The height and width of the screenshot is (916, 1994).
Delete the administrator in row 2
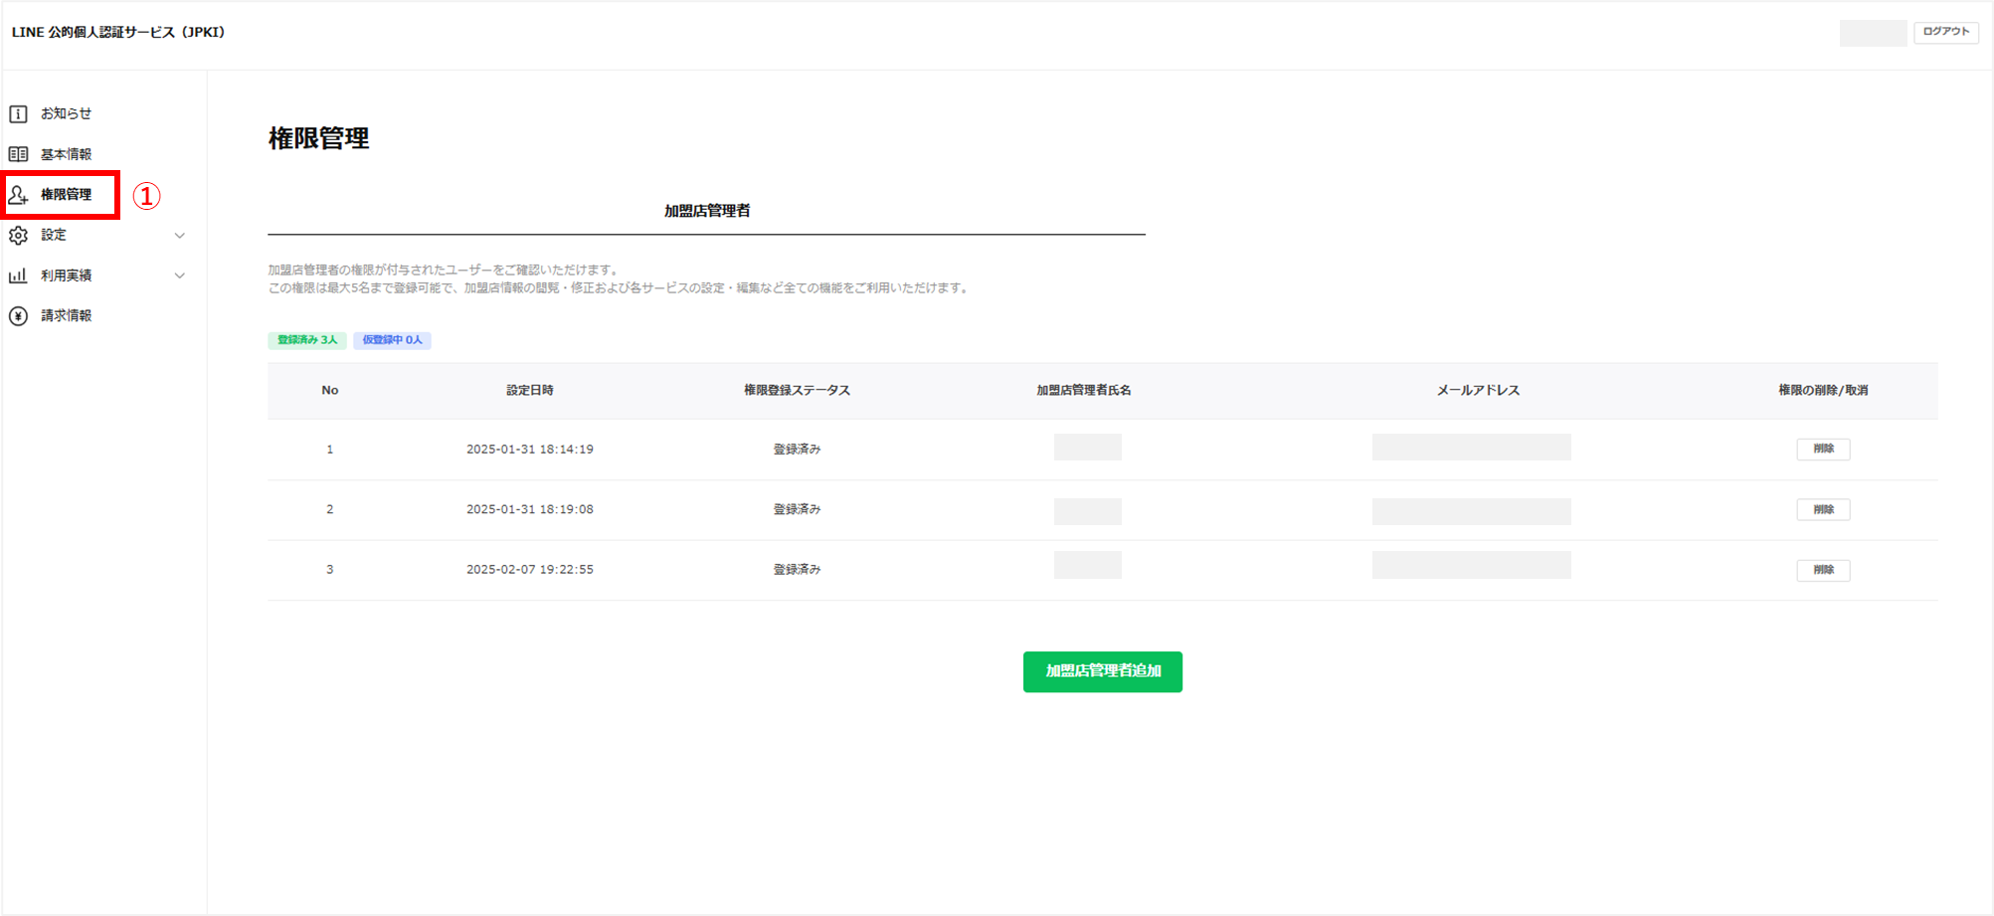click(x=1822, y=509)
